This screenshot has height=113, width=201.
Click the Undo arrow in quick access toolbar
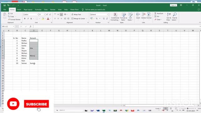8,5
